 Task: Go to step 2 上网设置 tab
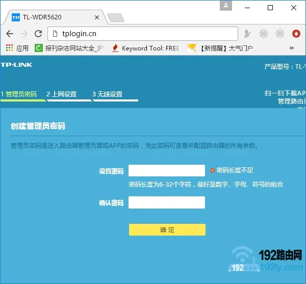pyautogui.click(x=62, y=94)
